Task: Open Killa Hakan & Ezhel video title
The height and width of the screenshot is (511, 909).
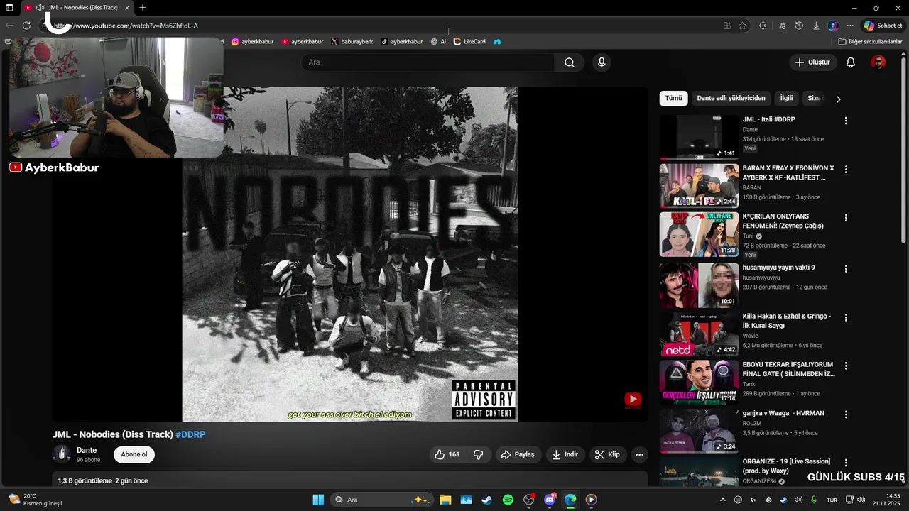Action: (787, 321)
